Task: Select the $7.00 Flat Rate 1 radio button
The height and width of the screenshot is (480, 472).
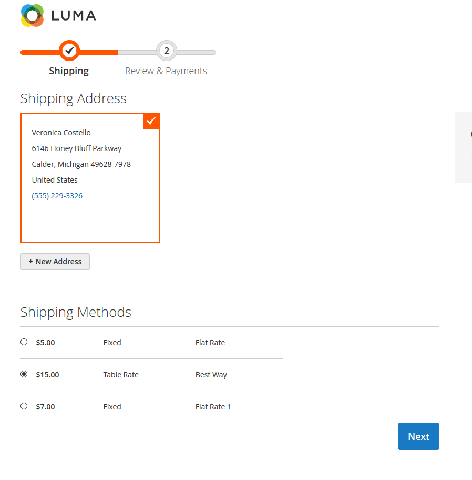Action: click(x=24, y=406)
